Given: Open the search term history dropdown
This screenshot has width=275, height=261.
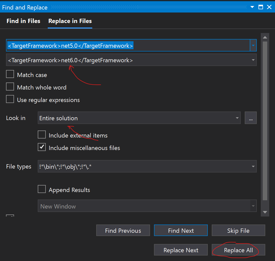Looking at the screenshot, I should pyautogui.click(x=253, y=45).
